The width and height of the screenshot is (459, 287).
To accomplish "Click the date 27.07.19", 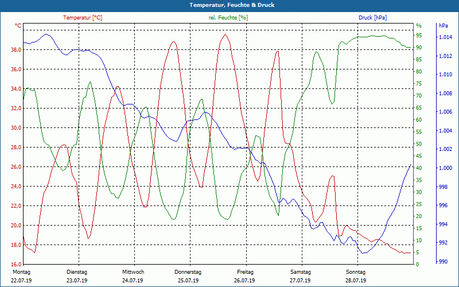I will point(300,281).
